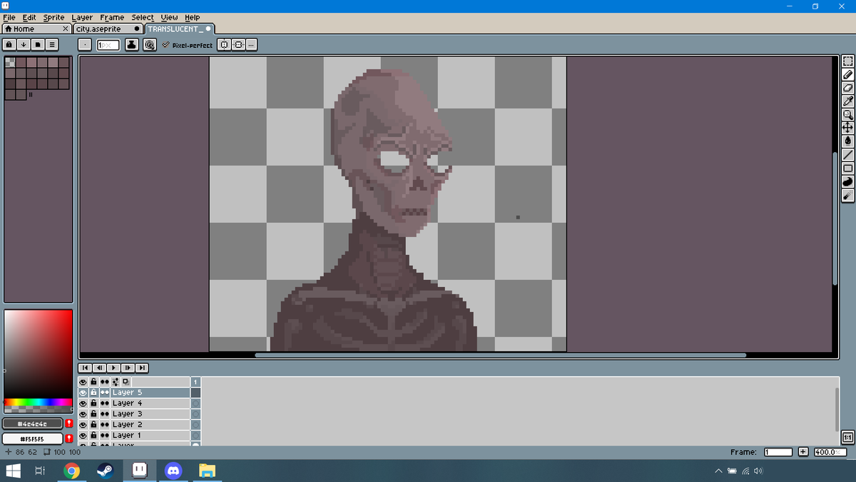Select the Move tool

pyautogui.click(x=847, y=128)
